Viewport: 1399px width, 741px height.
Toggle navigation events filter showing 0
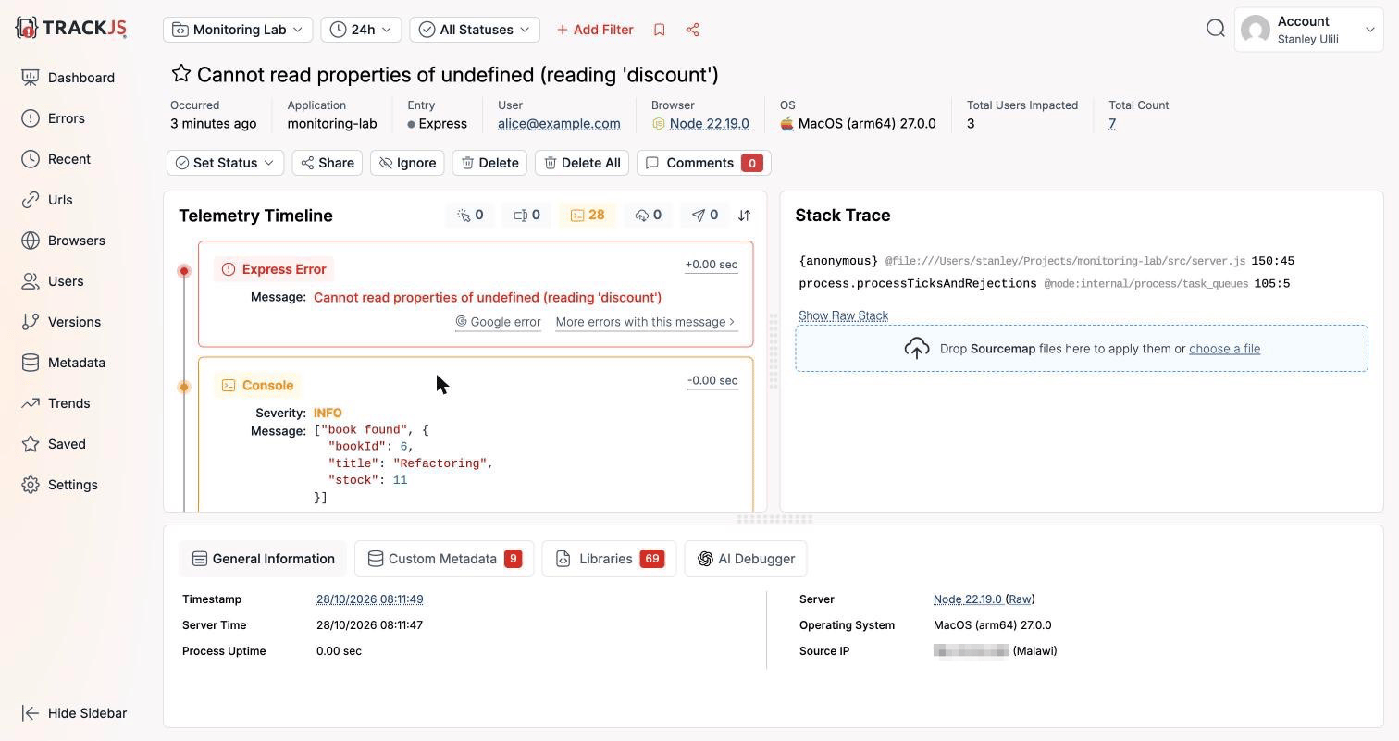pos(705,216)
